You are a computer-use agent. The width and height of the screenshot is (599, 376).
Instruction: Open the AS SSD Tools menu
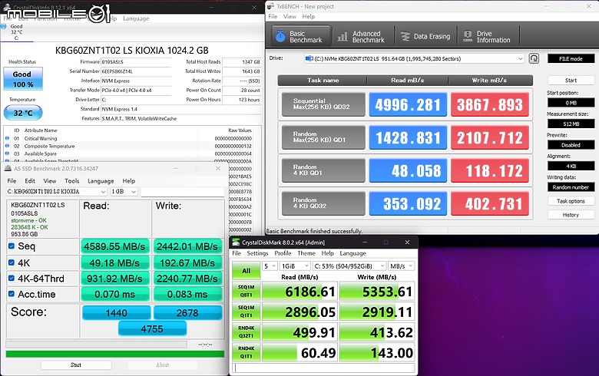click(72, 181)
